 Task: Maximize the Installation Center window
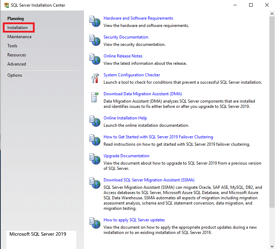(251, 5)
